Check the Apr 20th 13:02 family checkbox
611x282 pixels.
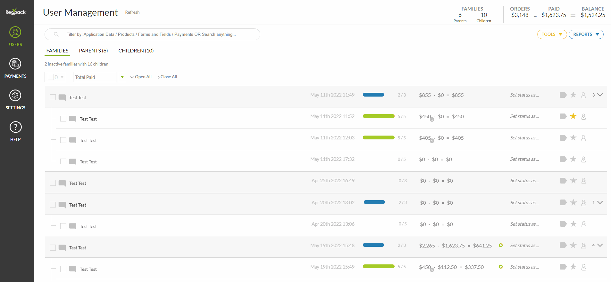point(53,205)
